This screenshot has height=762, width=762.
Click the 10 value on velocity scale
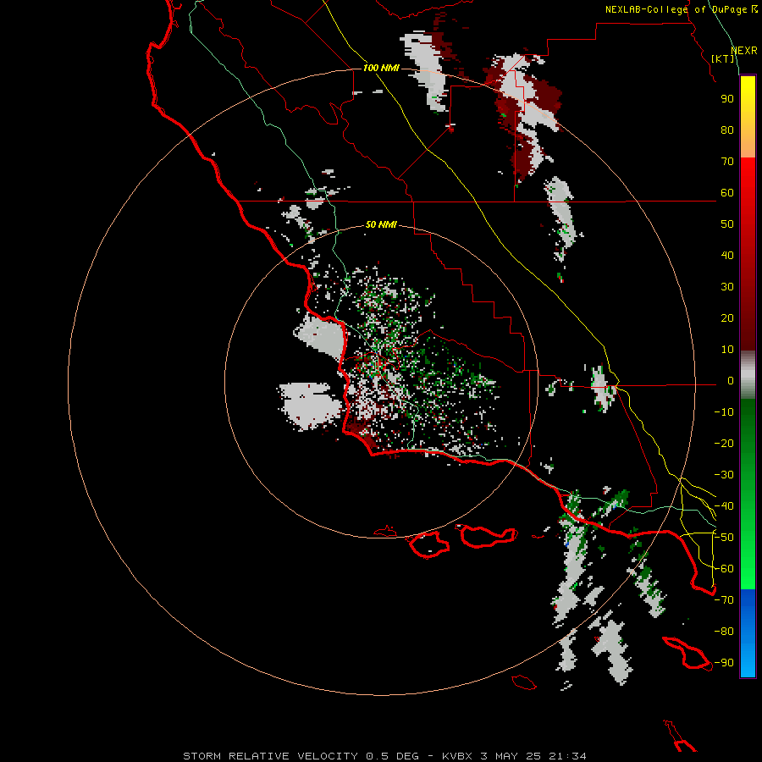coord(727,350)
